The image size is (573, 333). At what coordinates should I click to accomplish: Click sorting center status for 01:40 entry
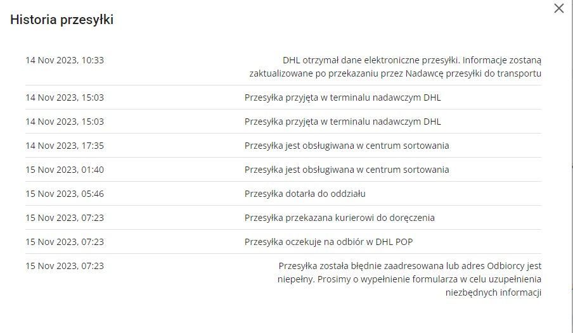coord(347,170)
